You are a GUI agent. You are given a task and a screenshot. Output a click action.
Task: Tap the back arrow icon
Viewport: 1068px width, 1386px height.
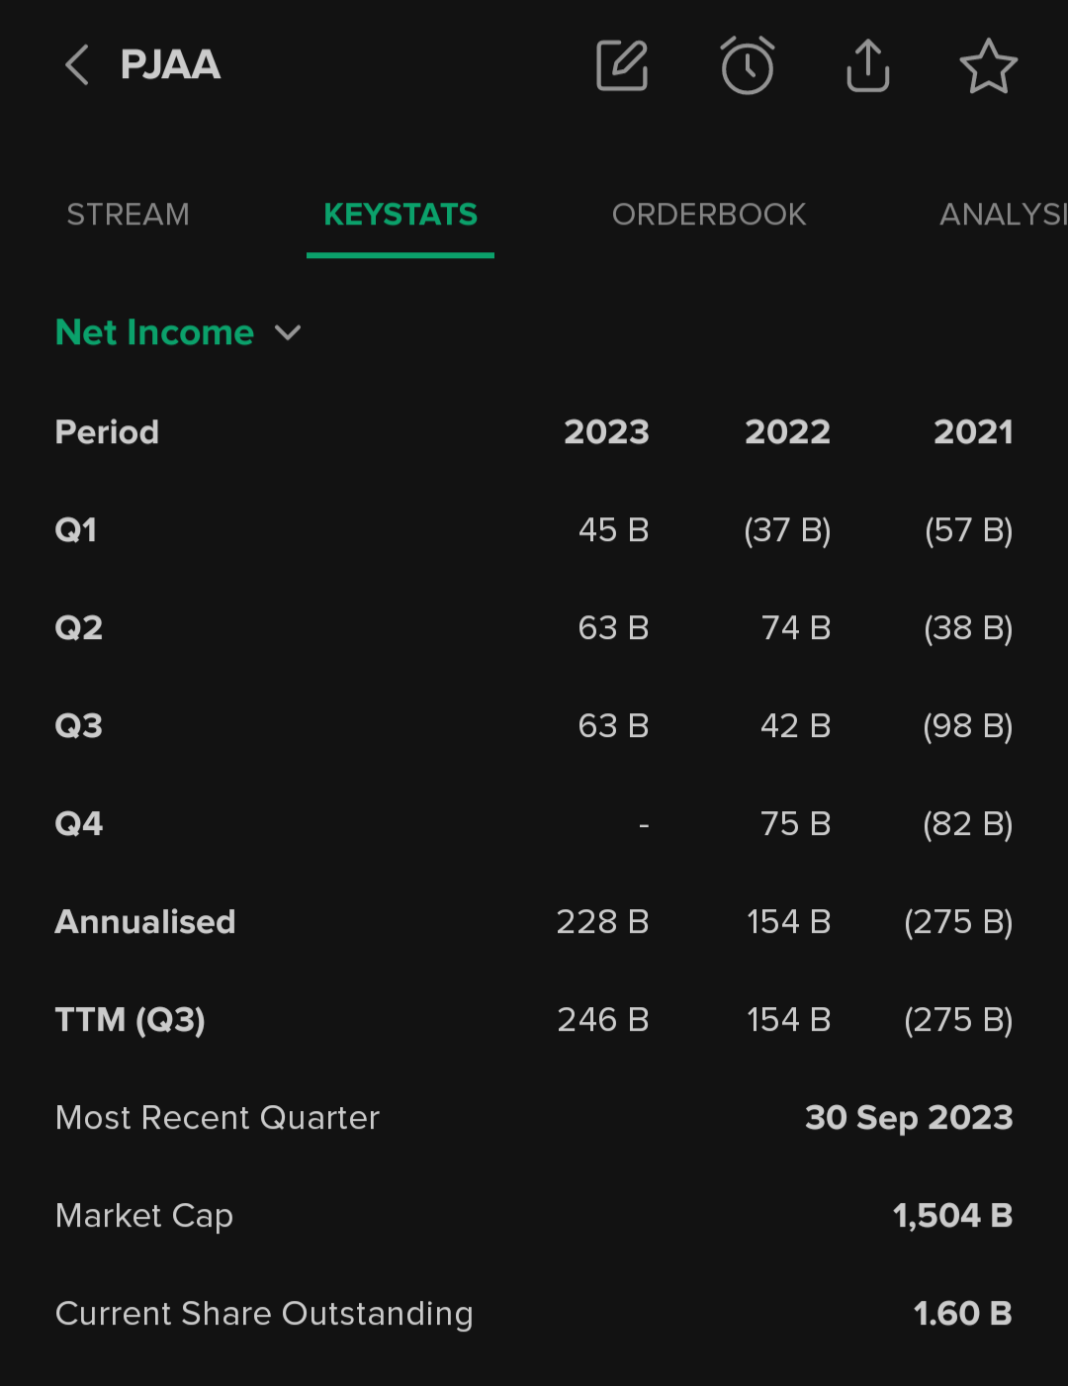pyautogui.click(x=77, y=65)
